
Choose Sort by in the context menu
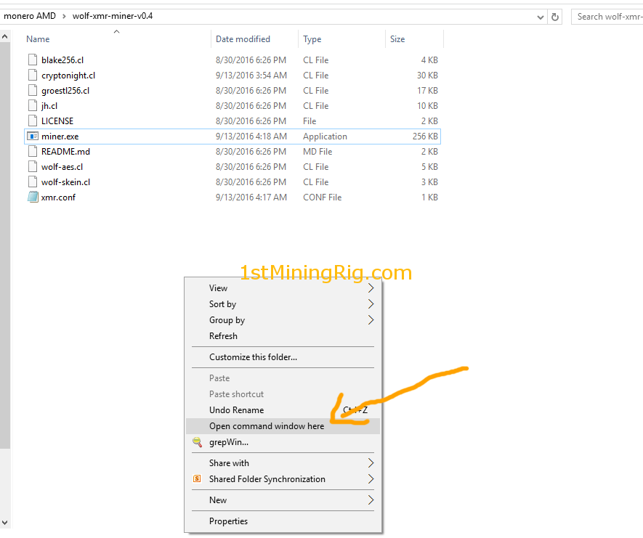point(283,304)
